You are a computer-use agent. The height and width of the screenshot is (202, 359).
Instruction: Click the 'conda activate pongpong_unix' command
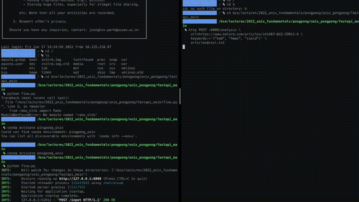35,153
